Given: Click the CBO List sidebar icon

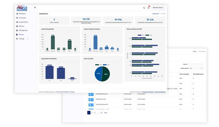Looking at the screenshot, I should click(17, 26).
